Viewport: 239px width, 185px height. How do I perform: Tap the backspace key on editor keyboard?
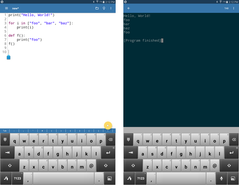click(x=111, y=140)
